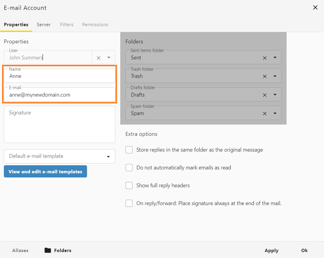This screenshot has height=258, width=324.
Task: Check 'Do not automatically mark emails as read'
Action: point(129,168)
